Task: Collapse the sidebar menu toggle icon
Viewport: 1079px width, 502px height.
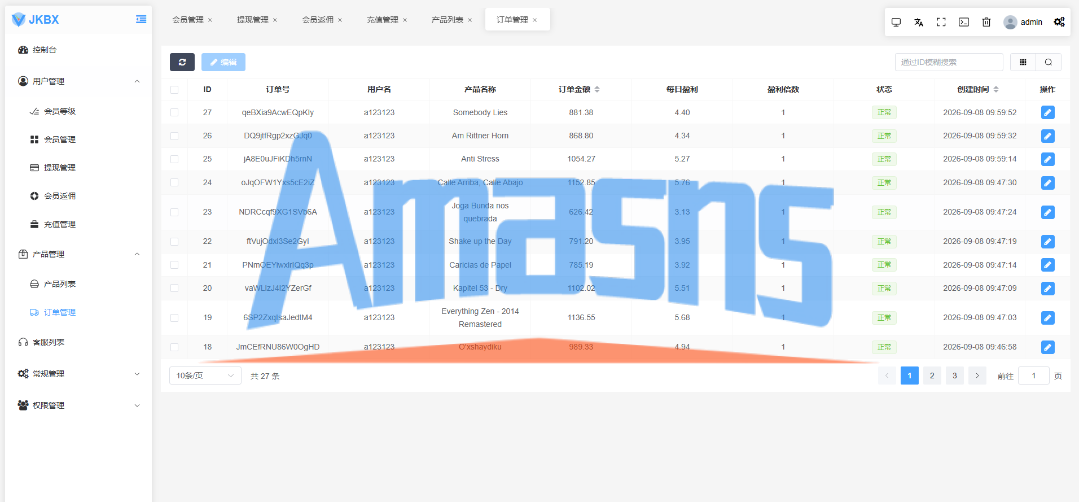Action: click(141, 20)
